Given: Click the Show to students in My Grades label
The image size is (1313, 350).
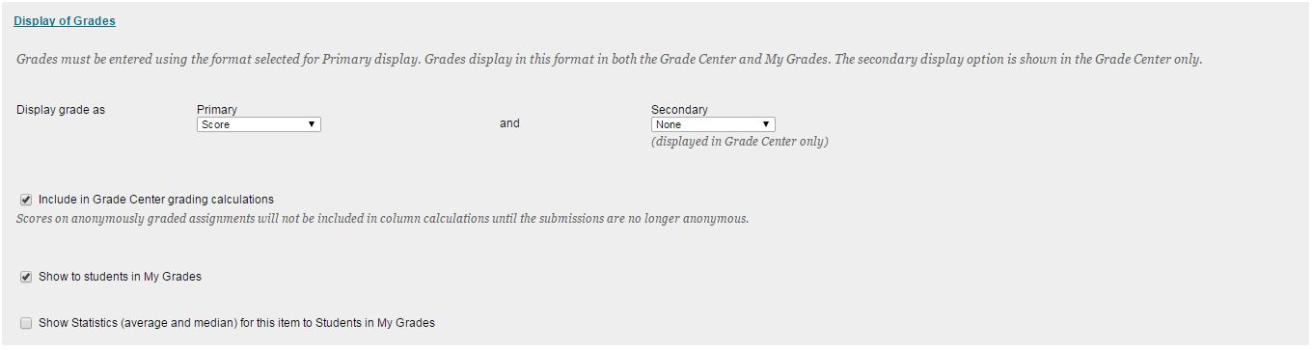Looking at the screenshot, I should click(x=120, y=277).
